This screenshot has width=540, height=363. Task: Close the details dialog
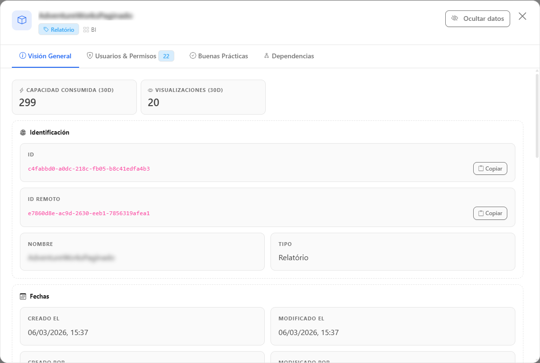click(522, 16)
